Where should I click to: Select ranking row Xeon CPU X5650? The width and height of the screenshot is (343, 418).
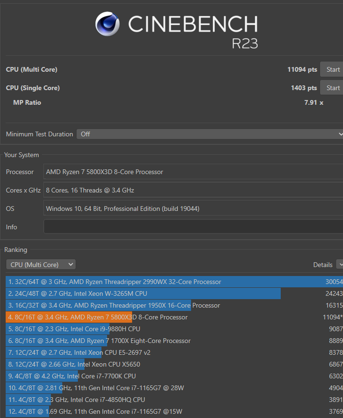(x=174, y=364)
